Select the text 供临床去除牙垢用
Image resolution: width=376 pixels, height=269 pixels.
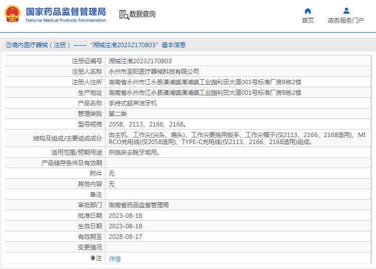click(135, 153)
